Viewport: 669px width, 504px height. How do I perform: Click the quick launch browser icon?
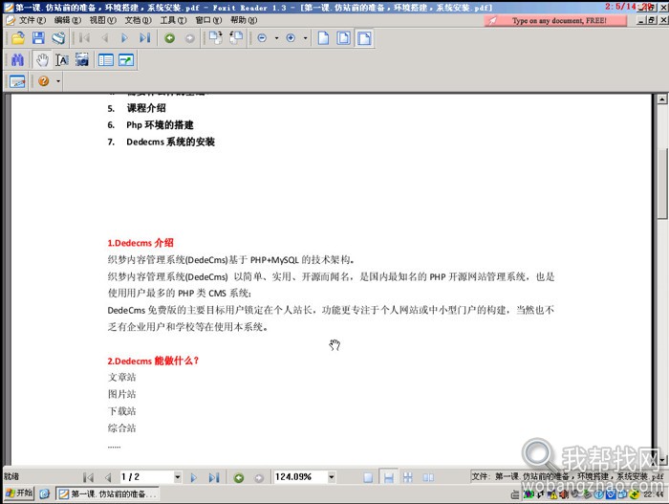44,494
